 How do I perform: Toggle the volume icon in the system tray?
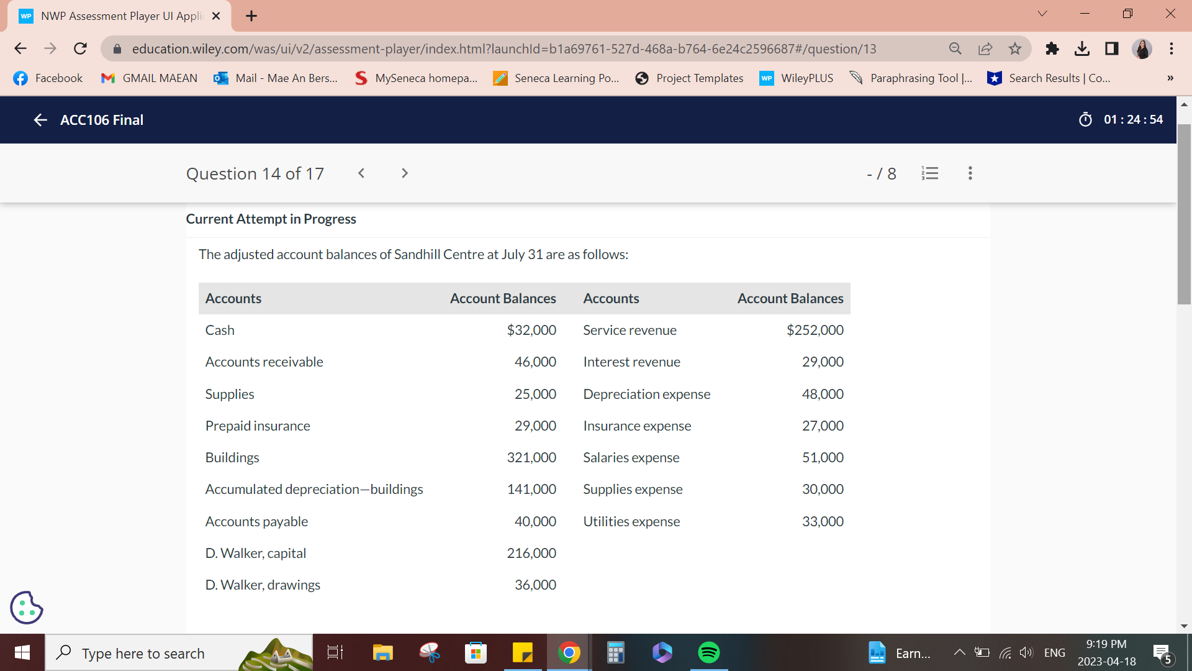(x=1026, y=652)
